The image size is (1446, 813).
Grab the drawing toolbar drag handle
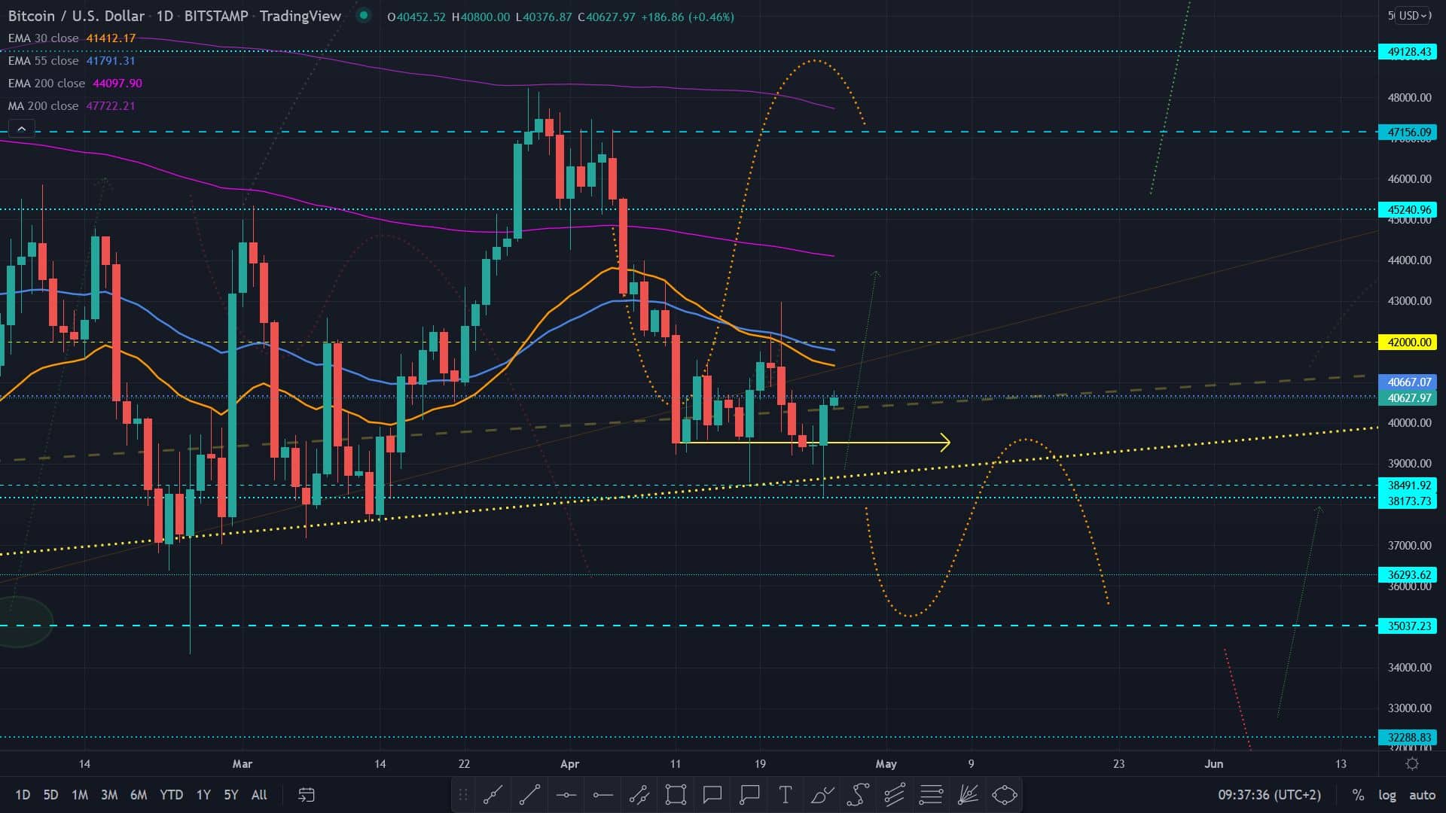(463, 794)
